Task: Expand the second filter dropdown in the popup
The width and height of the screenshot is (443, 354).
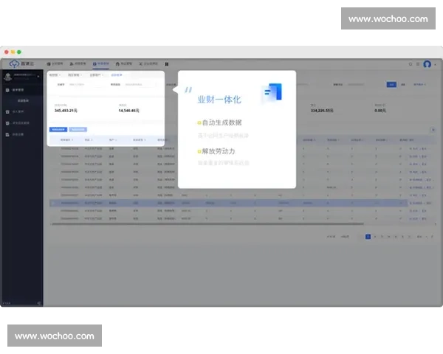Action: coord(75,74)
